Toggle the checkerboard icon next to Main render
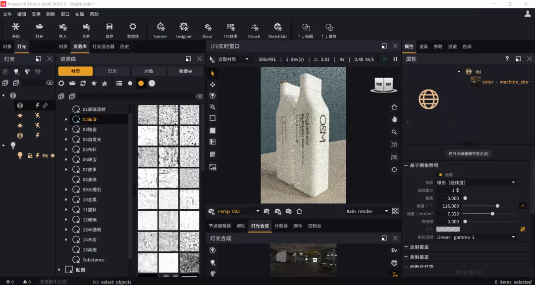The width and height of the screenshot is (535, 285). coord(395,211)
